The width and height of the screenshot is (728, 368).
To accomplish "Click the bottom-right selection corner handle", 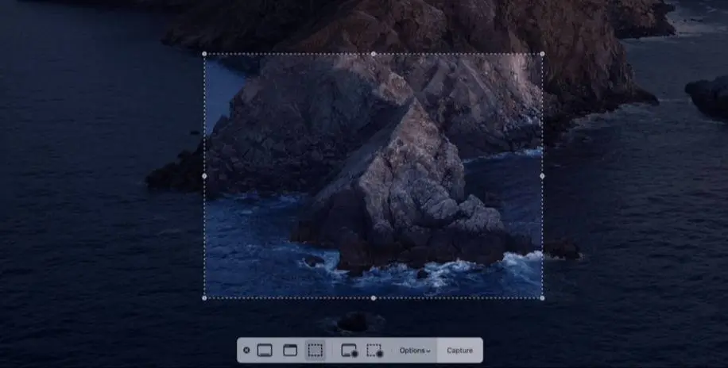I will pyautogui.click(x=542, y=298).
